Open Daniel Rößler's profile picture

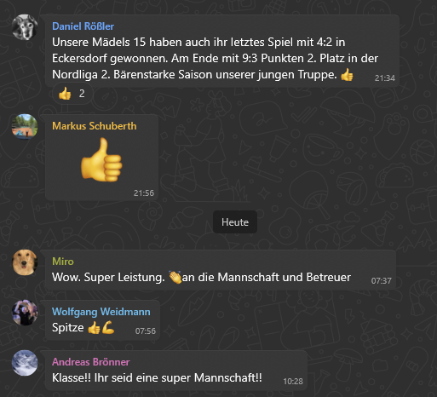click(25, 27)
